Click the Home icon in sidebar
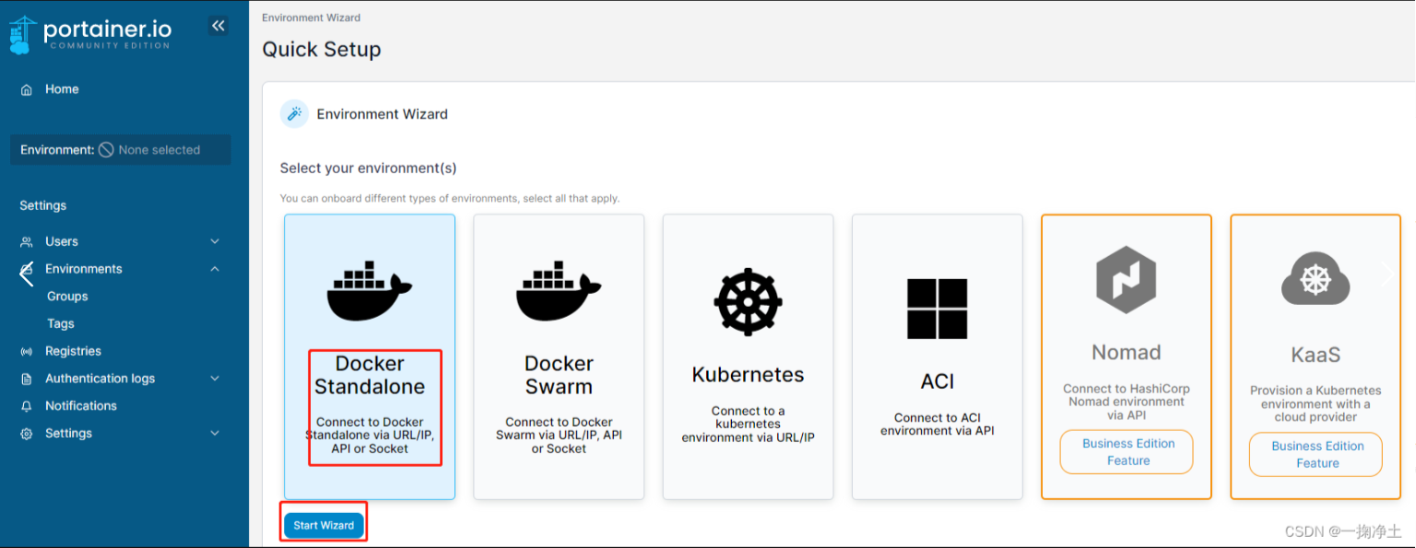 (27, 89)
